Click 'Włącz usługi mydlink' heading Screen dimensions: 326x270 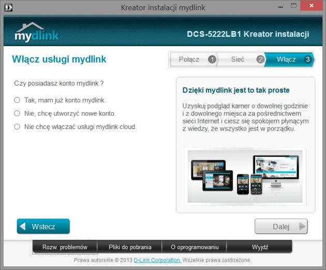[59, 59]
